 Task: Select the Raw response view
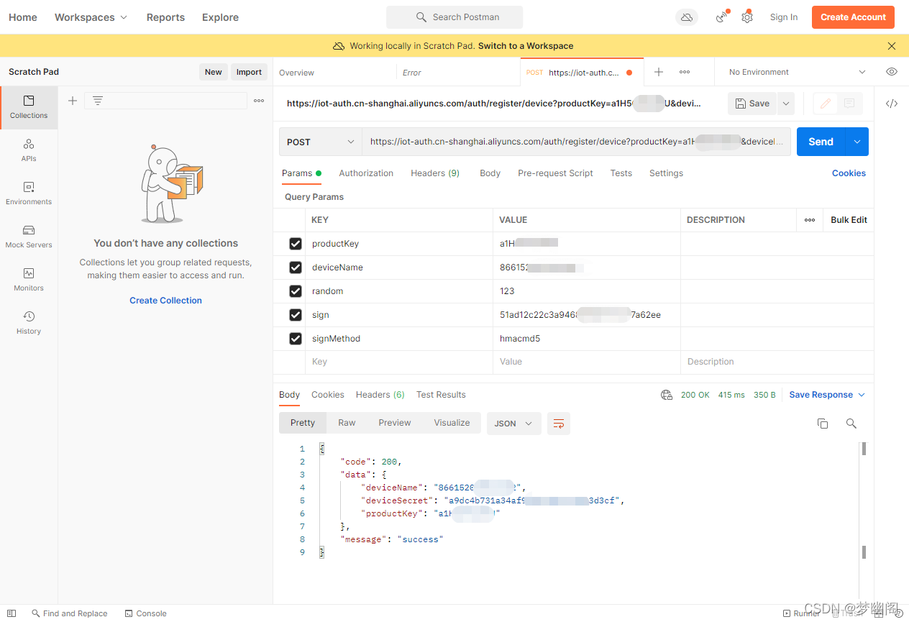click(x=347, y=423)
